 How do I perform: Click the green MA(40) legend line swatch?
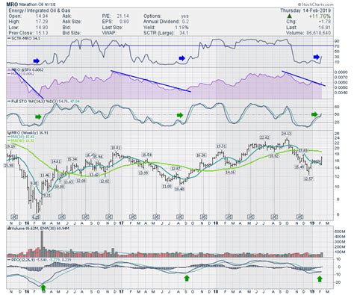tap(9, 141)
